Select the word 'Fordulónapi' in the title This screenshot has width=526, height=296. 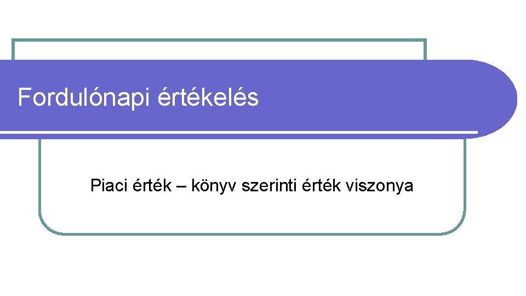(x=83, y=98)
